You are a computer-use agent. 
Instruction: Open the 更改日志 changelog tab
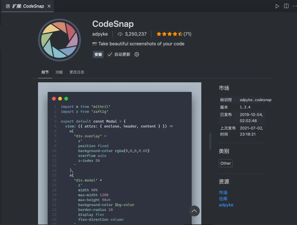coord(77,72)
